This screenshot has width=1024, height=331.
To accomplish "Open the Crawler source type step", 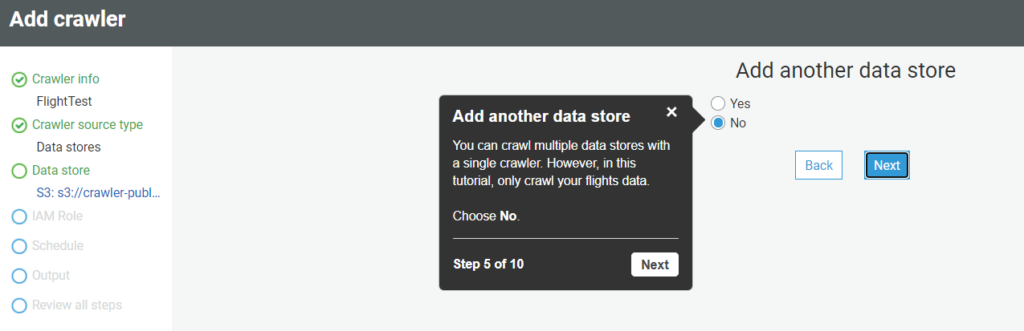I will coord(88,125).
